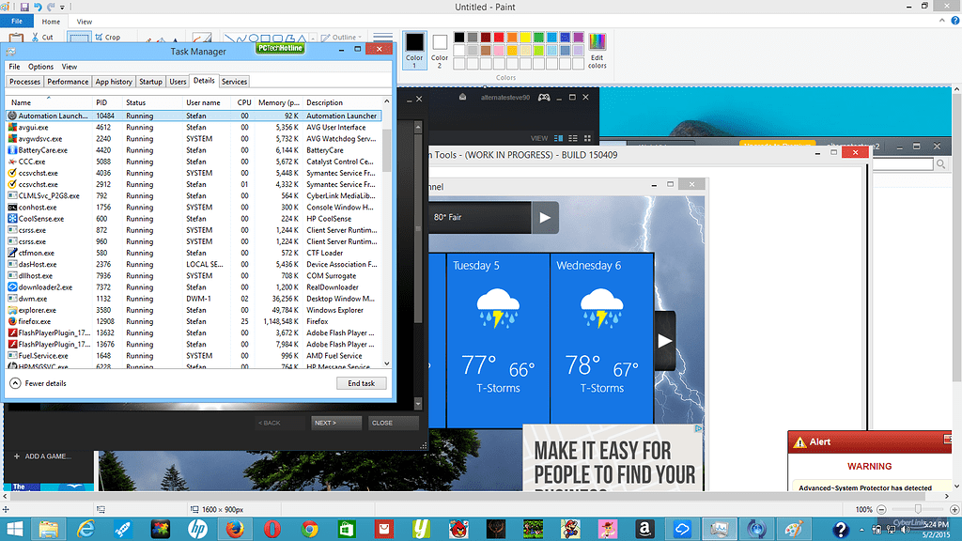
Task: Switch to the Performance tab
Action: pyautogui.click(x=68, y=82)
